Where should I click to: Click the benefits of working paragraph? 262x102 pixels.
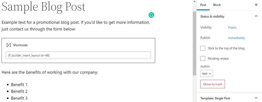pos(50,72)
